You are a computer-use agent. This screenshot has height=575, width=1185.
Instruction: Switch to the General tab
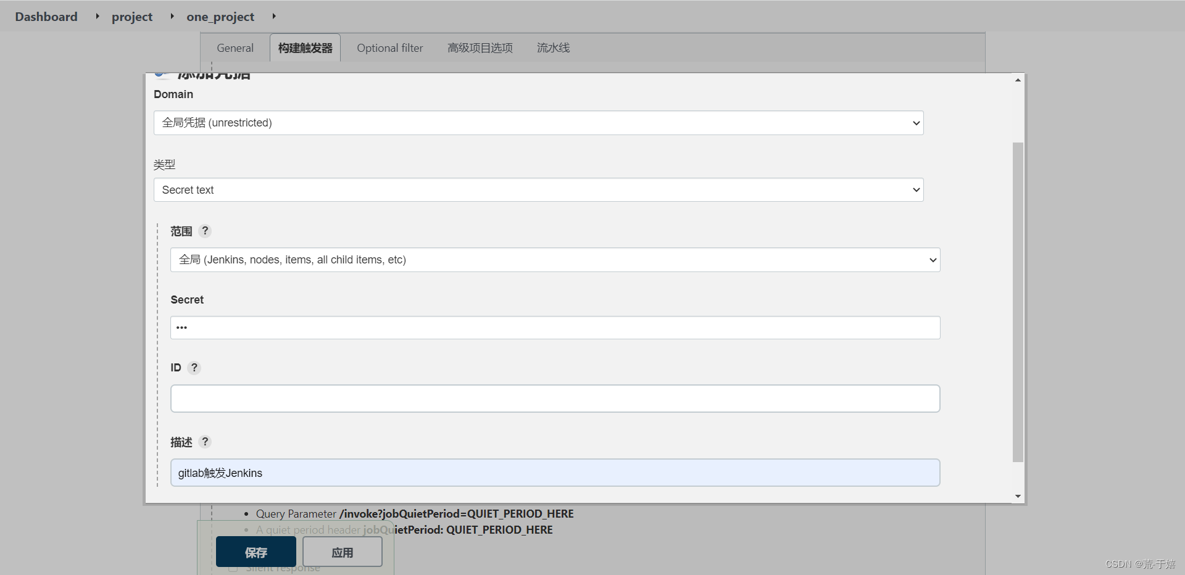point(235,48)
